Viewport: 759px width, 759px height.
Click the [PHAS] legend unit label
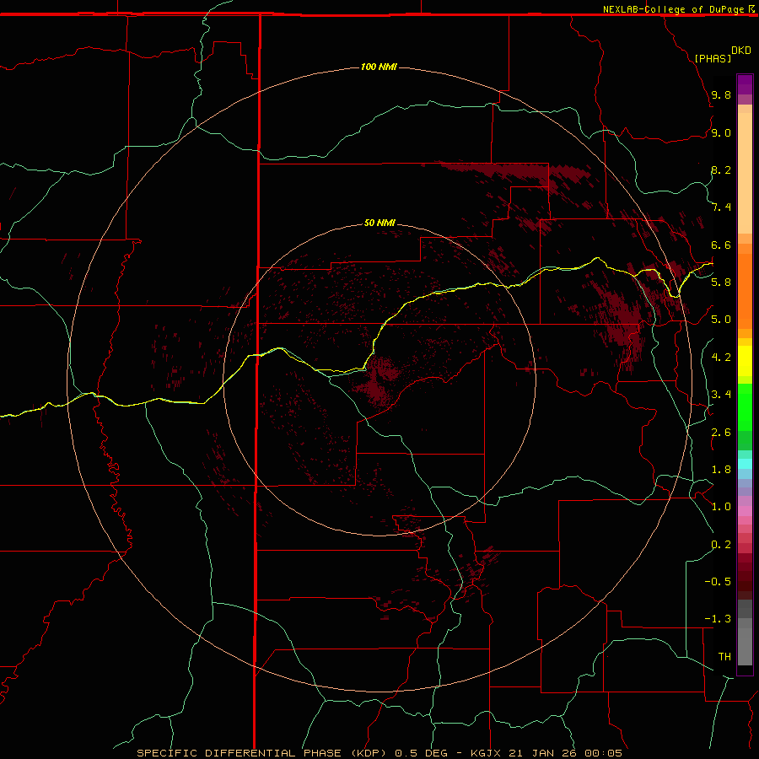pos(713,58)
